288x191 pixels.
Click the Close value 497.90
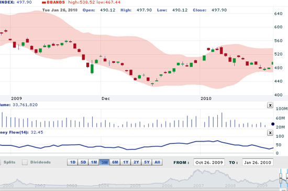[x=219, y=10]
